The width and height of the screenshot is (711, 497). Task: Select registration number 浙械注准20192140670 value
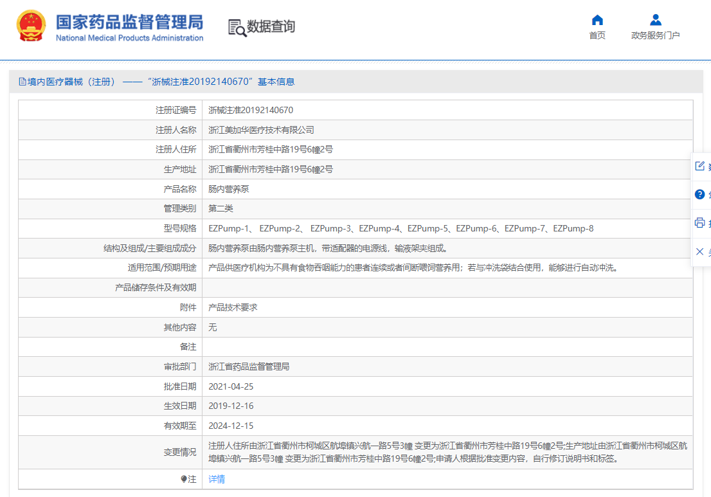251,110
